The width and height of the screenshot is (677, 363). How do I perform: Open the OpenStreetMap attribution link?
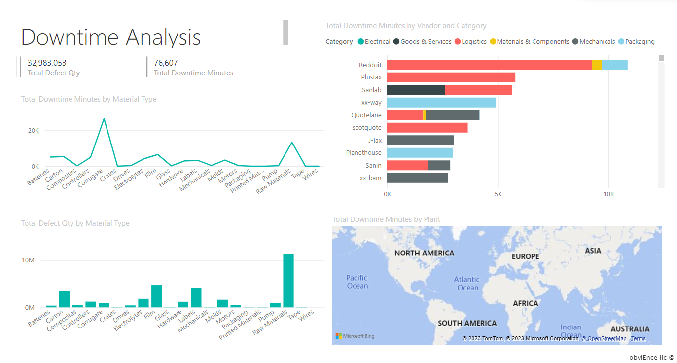[x=605, y=338]
